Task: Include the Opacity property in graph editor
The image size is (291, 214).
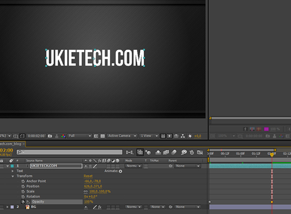Action: tap(28, 202)
